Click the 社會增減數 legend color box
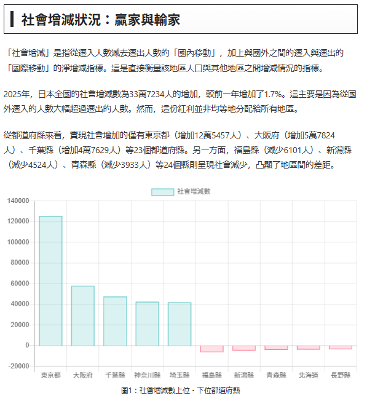 (x=162, y=192)
